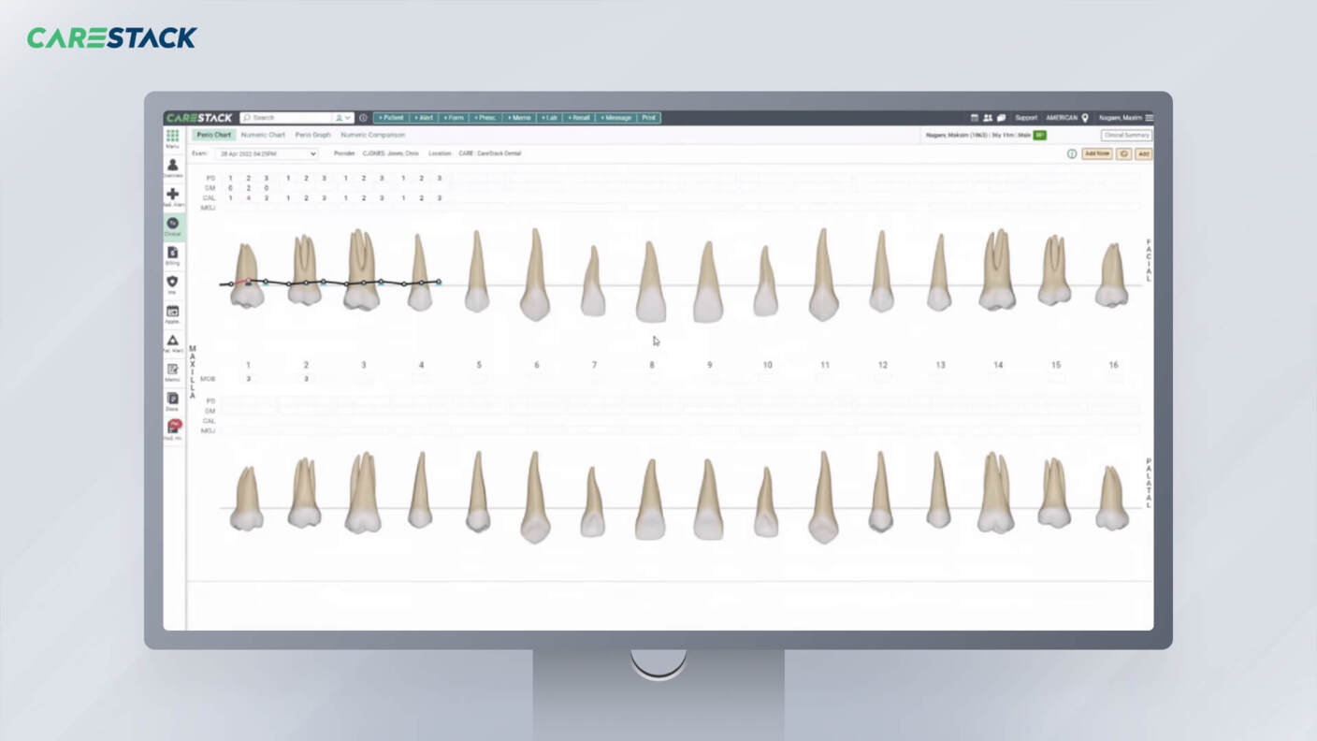The image size is (1317, 741).
Task: Select palatal tooth 6 canine image
Action: click(x=535, y=497)
